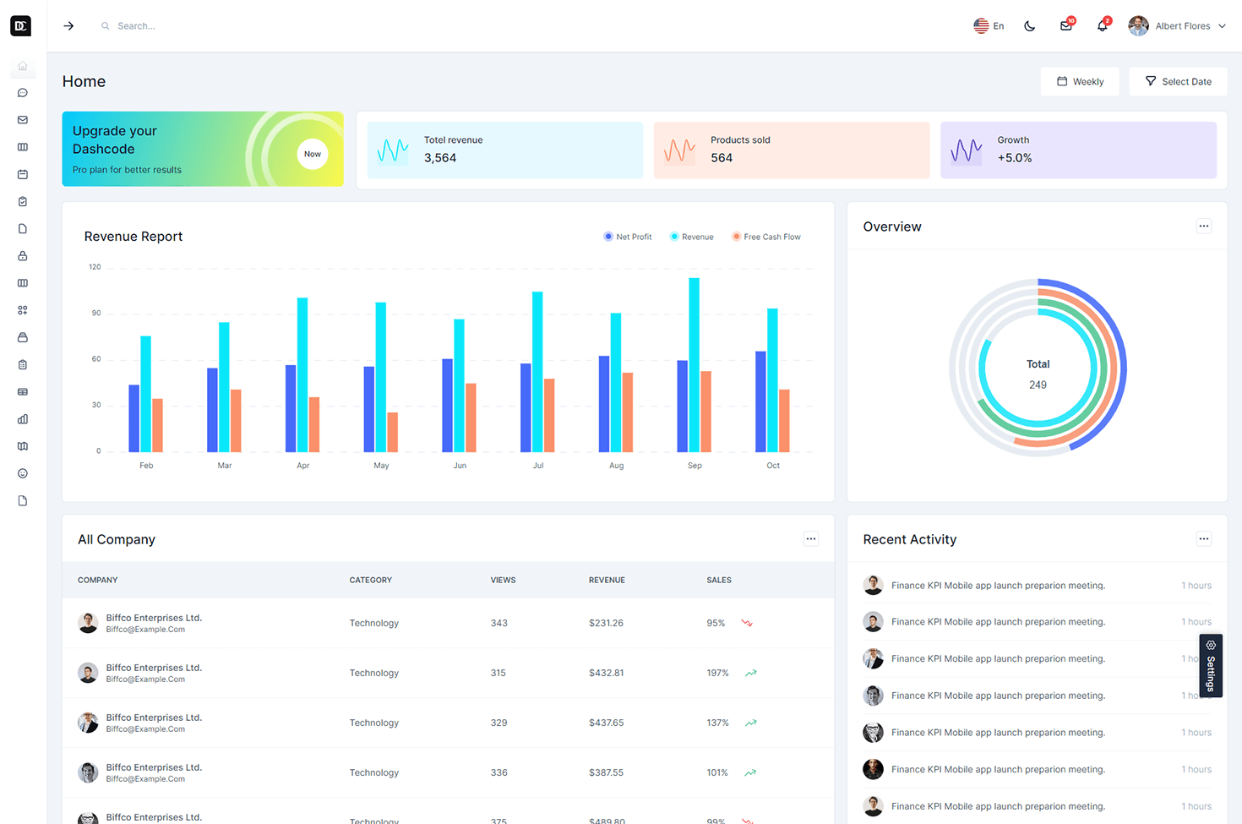Click the $437.65 revenue cell
Image resolution: width=1242 pixels, height=824 pixels.
[x=606, y=723]
